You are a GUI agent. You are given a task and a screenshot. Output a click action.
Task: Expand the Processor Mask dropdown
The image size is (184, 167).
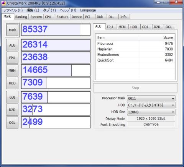pos(151,98)
